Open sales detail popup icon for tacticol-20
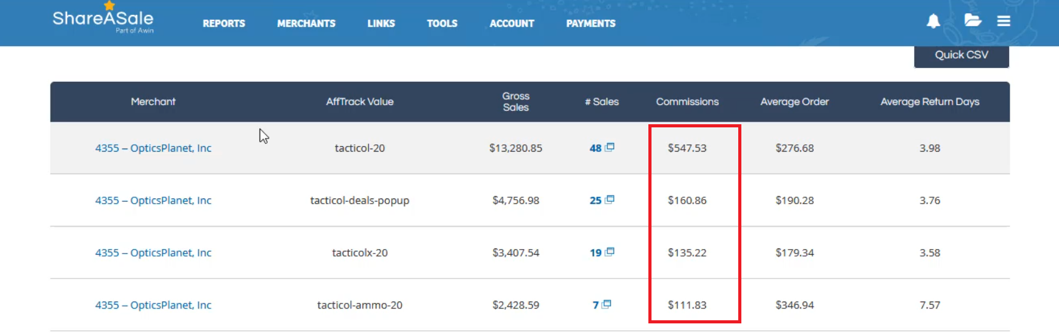Viewport: 1059px width, 334px height. [x=610, y=147]
